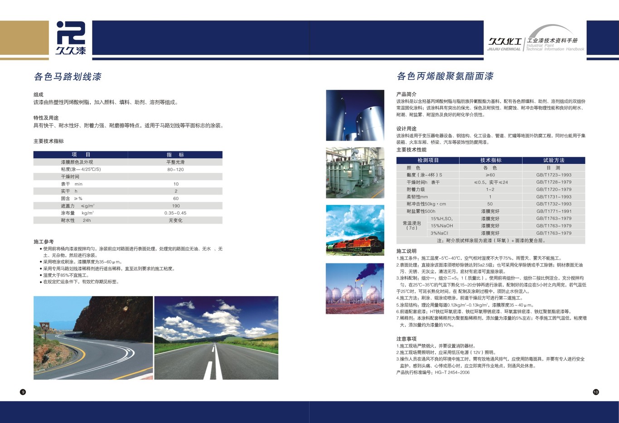Select the 平整光滑 table value
619x423 pixels.
coord(175,162)
